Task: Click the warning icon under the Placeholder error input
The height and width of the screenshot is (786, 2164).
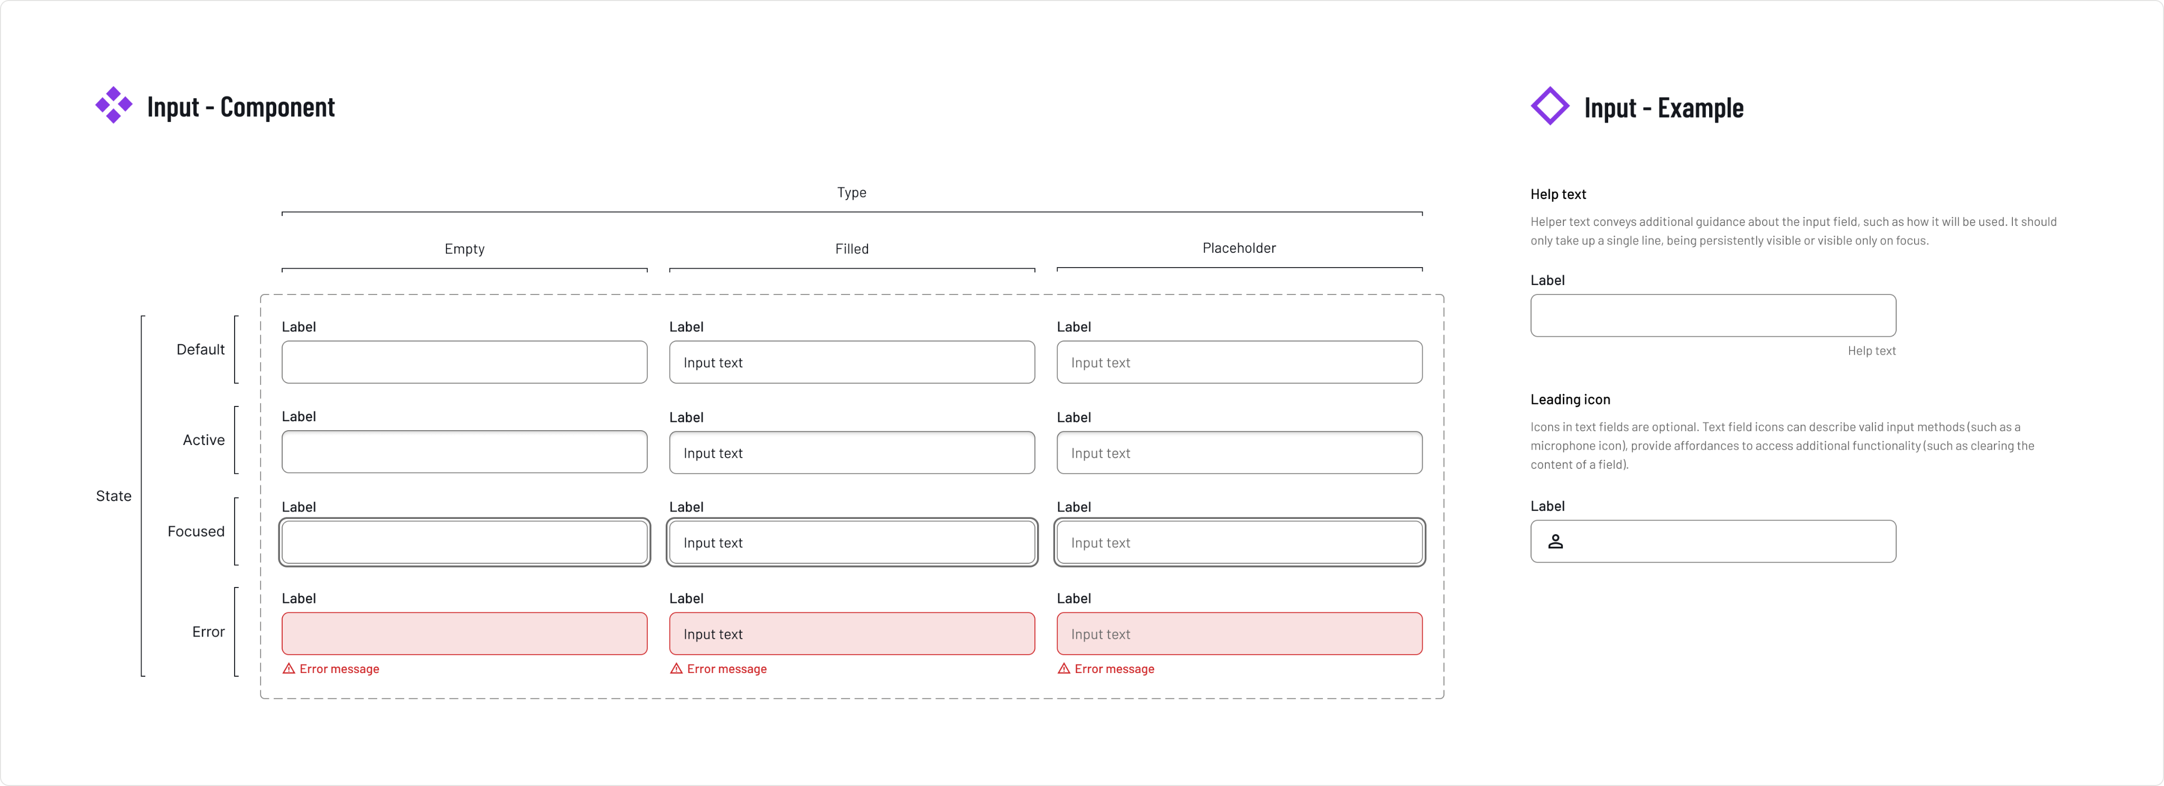Action: tap(1064, 668)
